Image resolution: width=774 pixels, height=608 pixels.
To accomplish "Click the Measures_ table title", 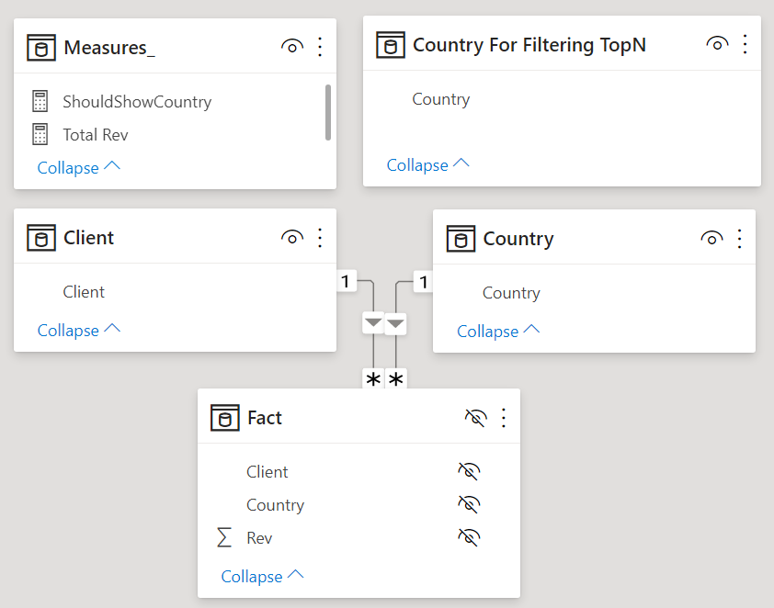I will click(109, 48).
